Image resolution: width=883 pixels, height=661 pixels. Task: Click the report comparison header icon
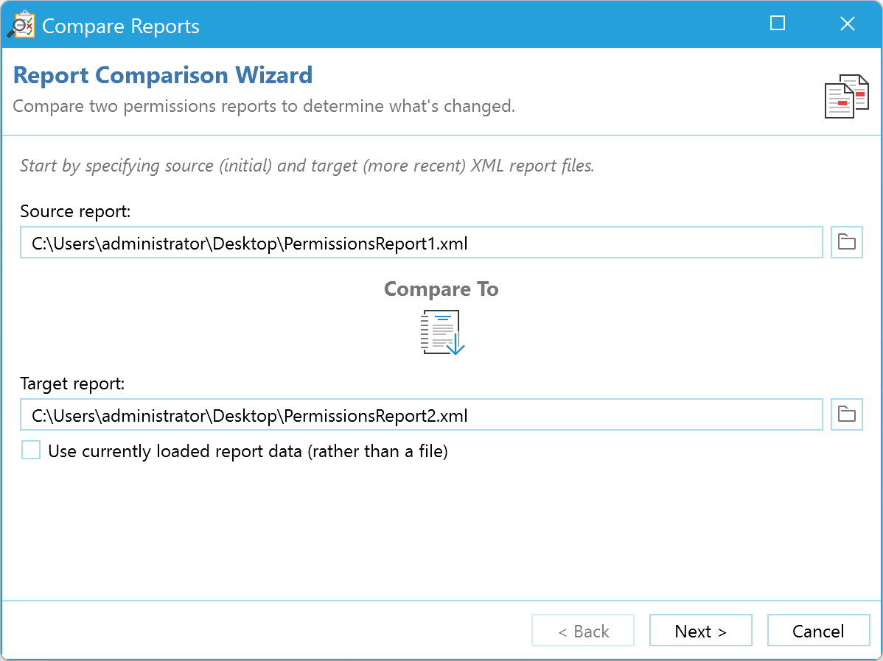(x=846, y=96)
